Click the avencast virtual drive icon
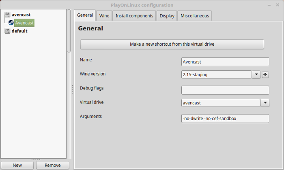 (x=7, y=15)
